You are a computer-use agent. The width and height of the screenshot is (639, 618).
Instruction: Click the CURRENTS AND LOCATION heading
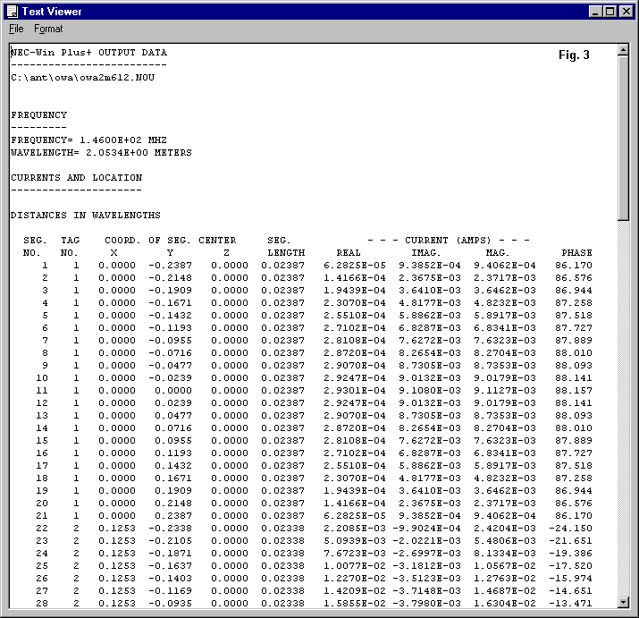(76, 178)
